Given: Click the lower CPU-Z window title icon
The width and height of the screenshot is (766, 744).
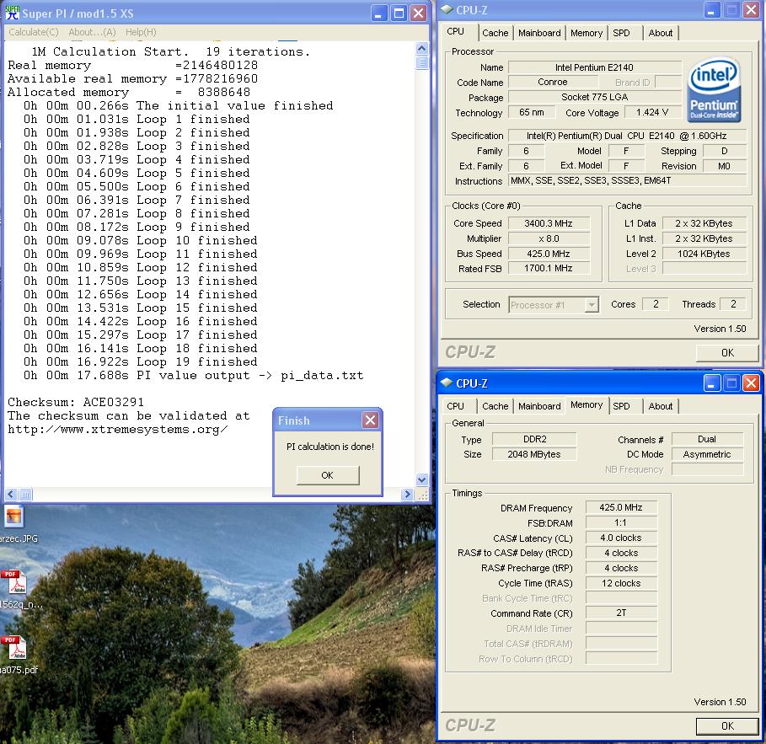Looking at the screenshot, I should (x=447, y=383).
